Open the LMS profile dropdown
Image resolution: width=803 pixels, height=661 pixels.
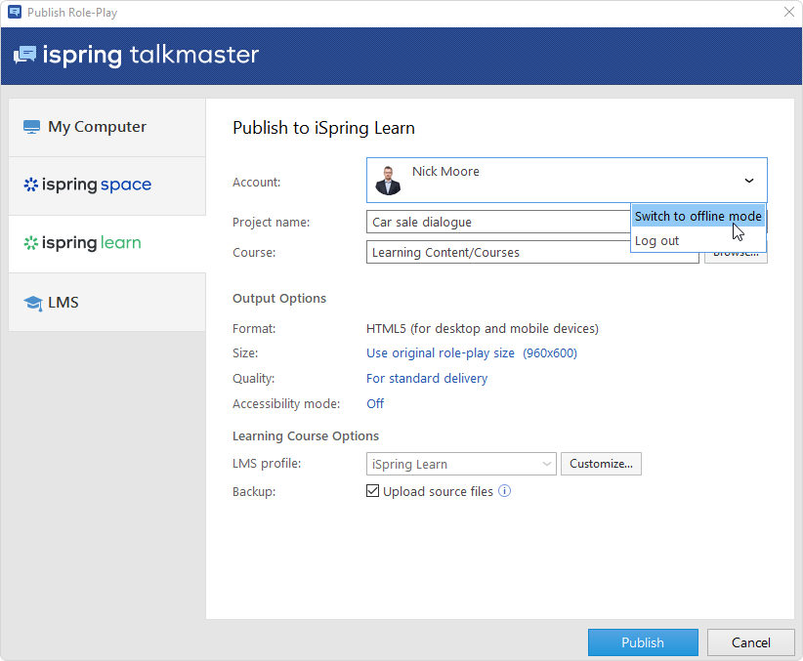coord(461,464)
